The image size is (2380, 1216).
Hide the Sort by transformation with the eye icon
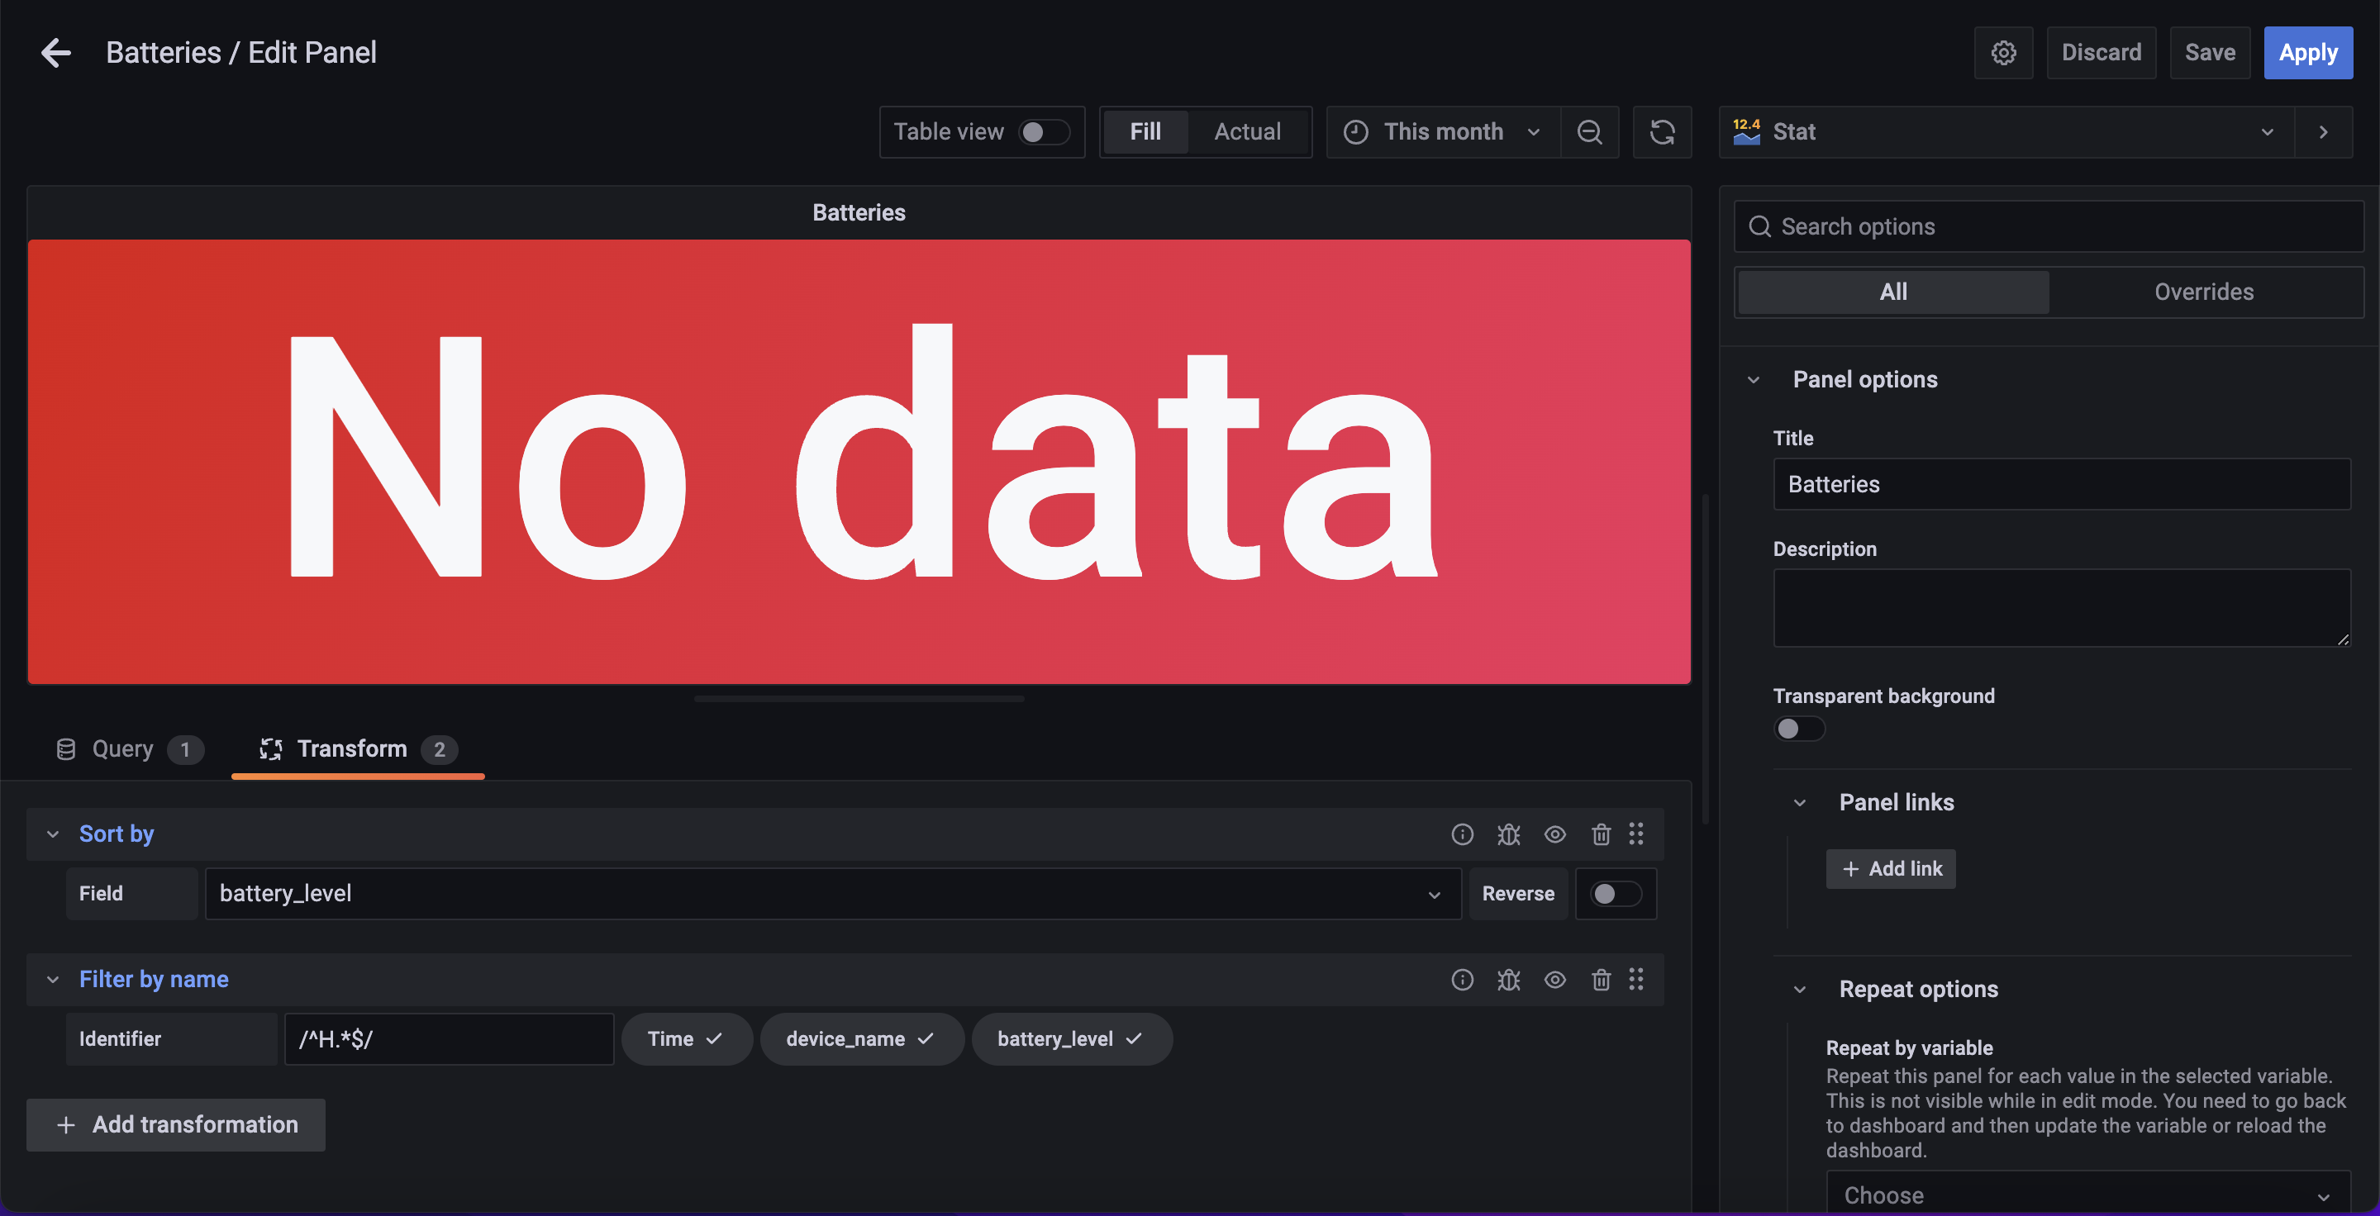pyautogui.click(x=1554, y=834)
